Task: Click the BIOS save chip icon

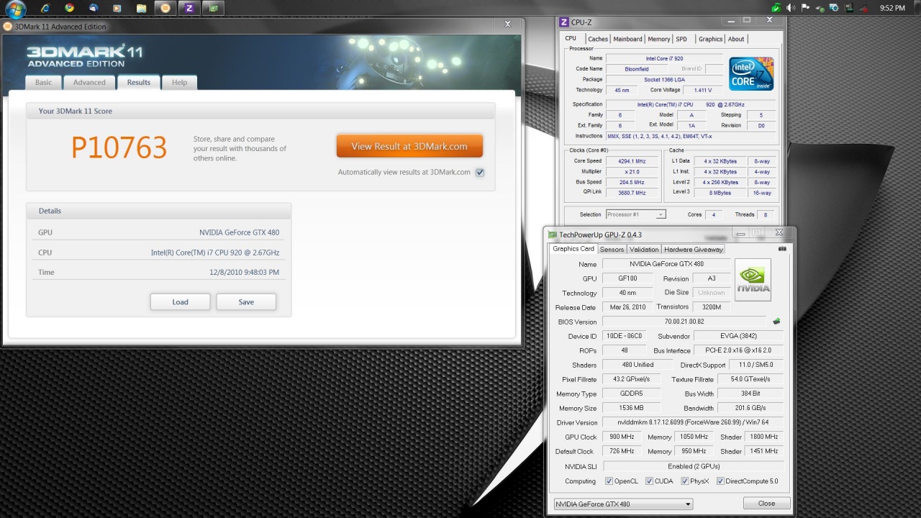Action: point(776,322)
